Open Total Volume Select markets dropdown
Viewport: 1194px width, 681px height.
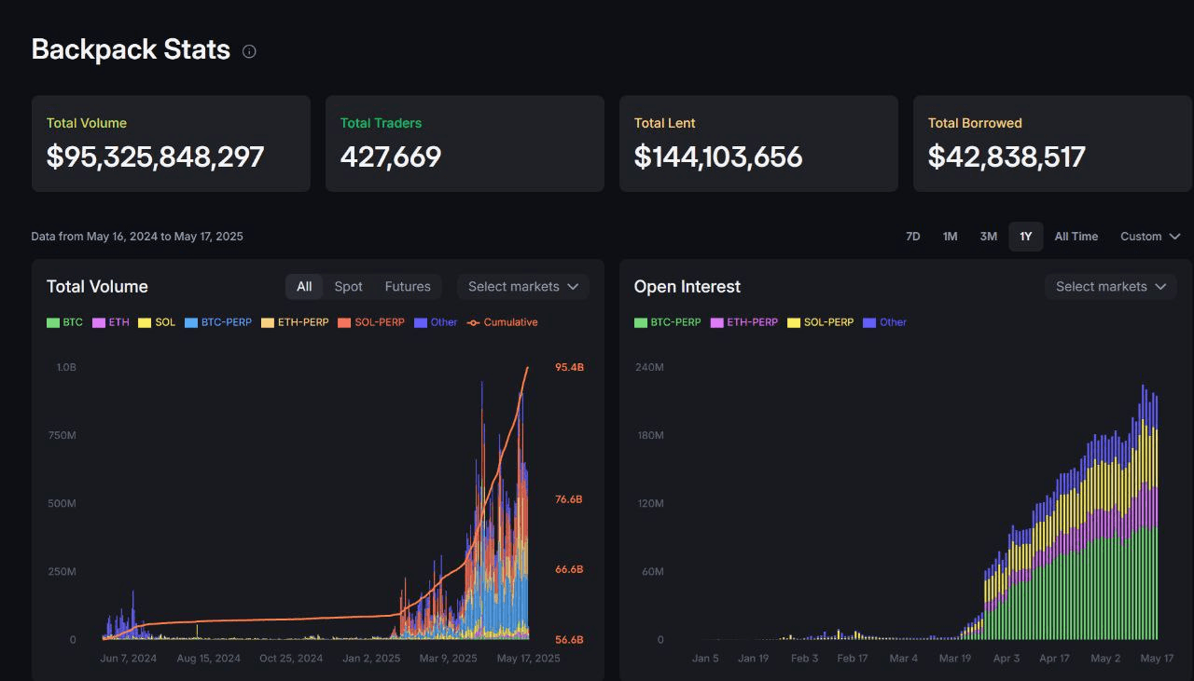[523, 287]
